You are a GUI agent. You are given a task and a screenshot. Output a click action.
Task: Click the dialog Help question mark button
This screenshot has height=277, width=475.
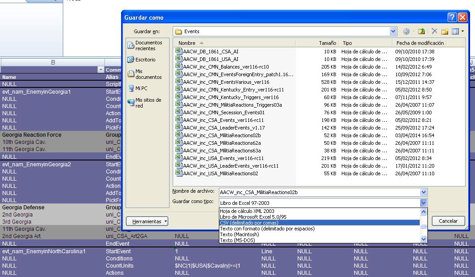pos(452,17)
